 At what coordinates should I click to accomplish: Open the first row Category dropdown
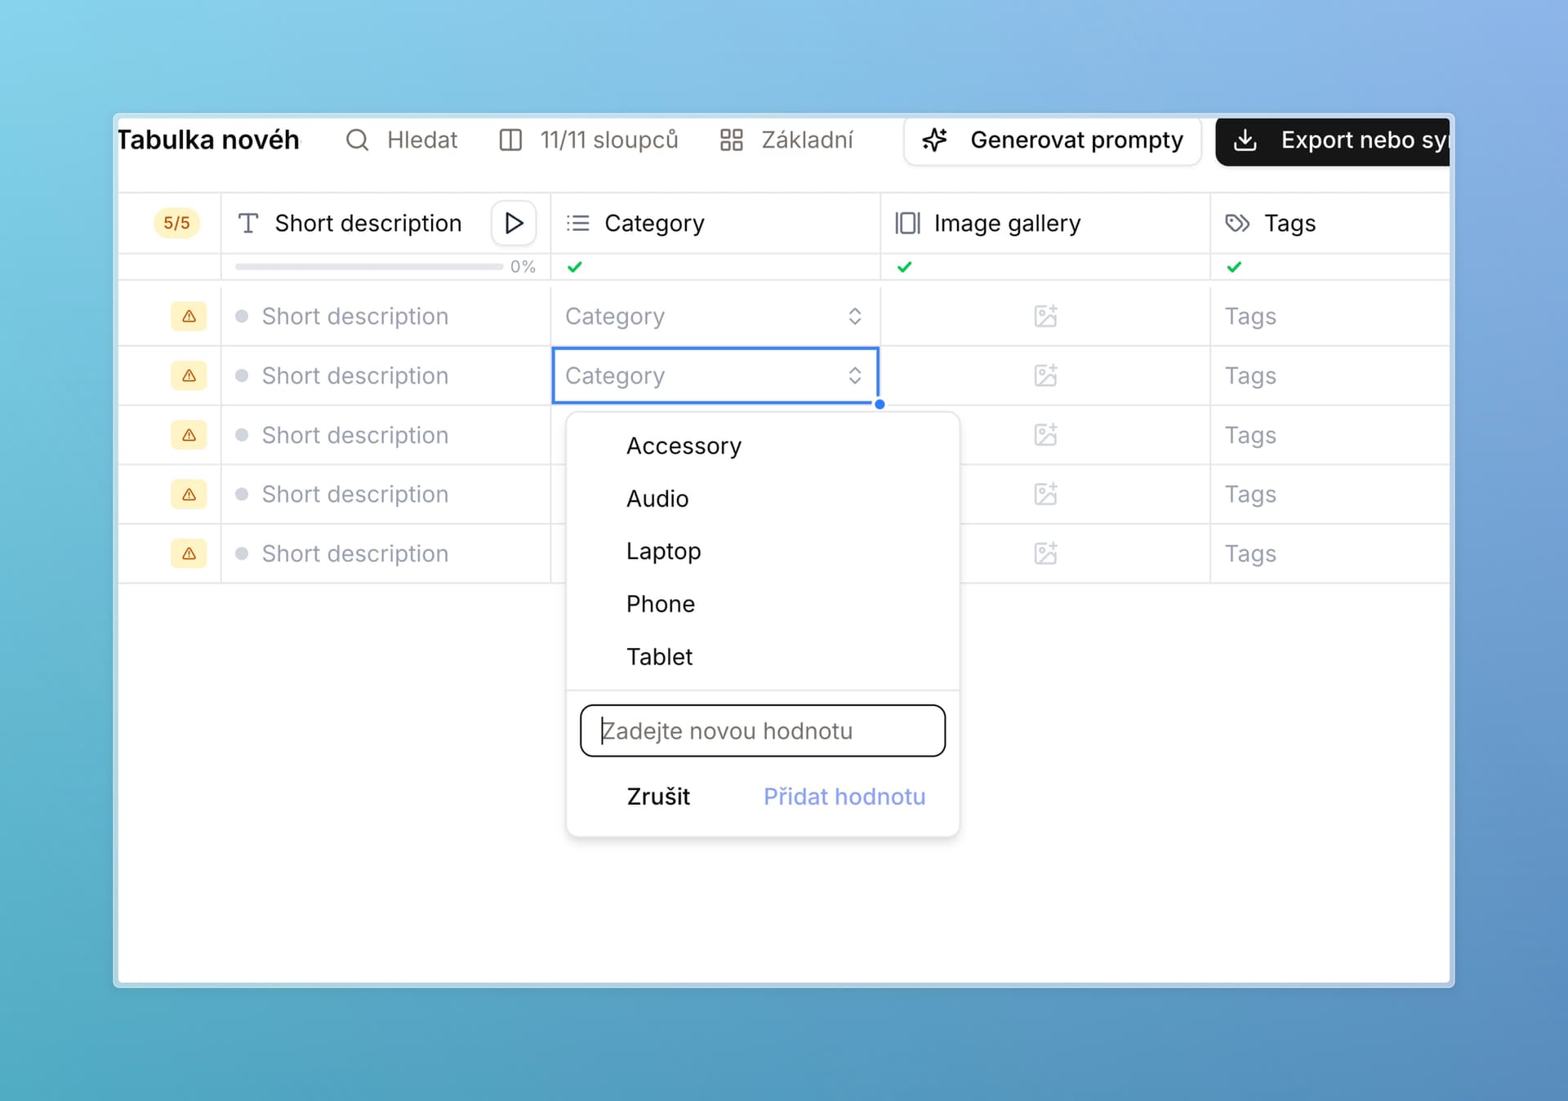click(715, 316)
